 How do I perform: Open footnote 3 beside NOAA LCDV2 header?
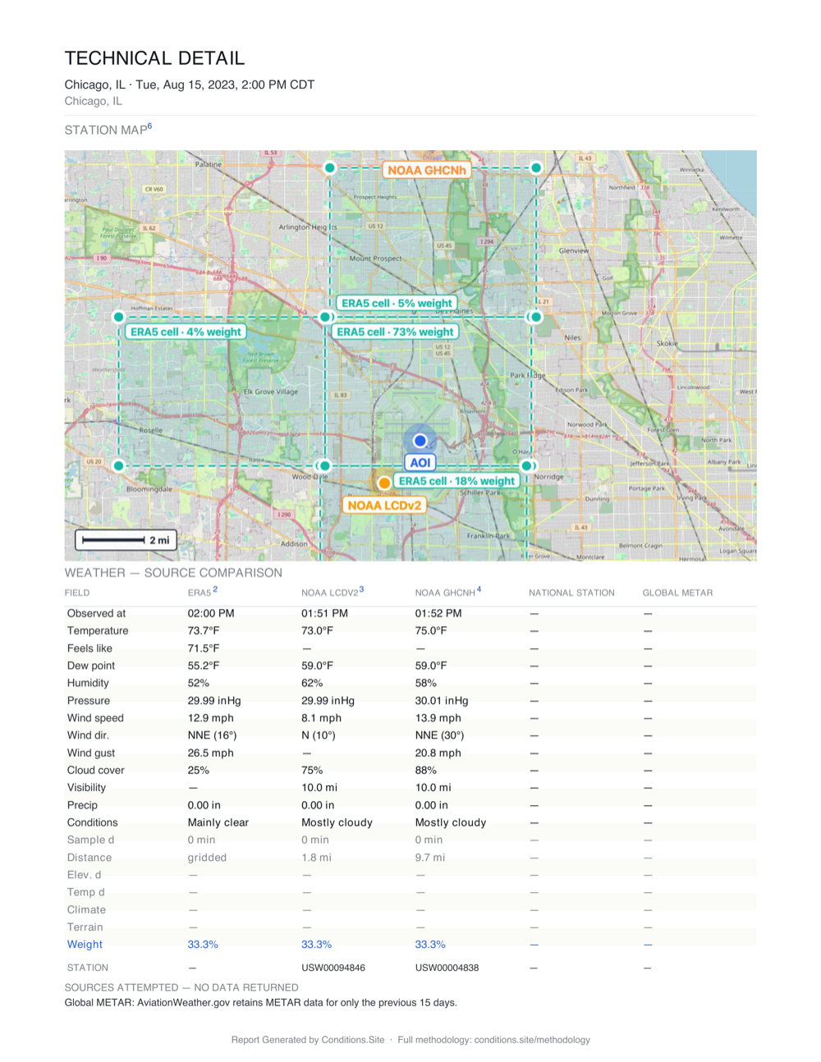point(361,589)
